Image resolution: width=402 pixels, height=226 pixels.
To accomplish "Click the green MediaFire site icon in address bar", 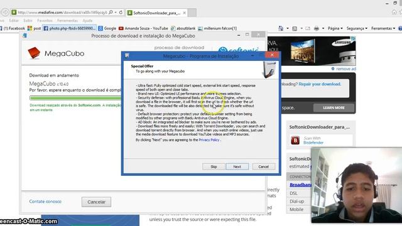I will pyautogui.click(x=14, y=13).
